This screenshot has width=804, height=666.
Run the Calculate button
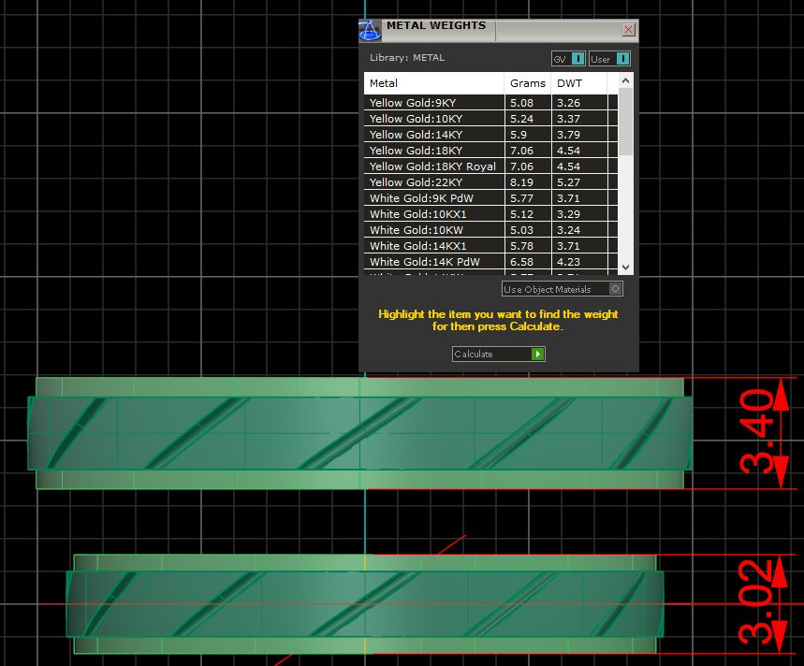pos(498,354)
